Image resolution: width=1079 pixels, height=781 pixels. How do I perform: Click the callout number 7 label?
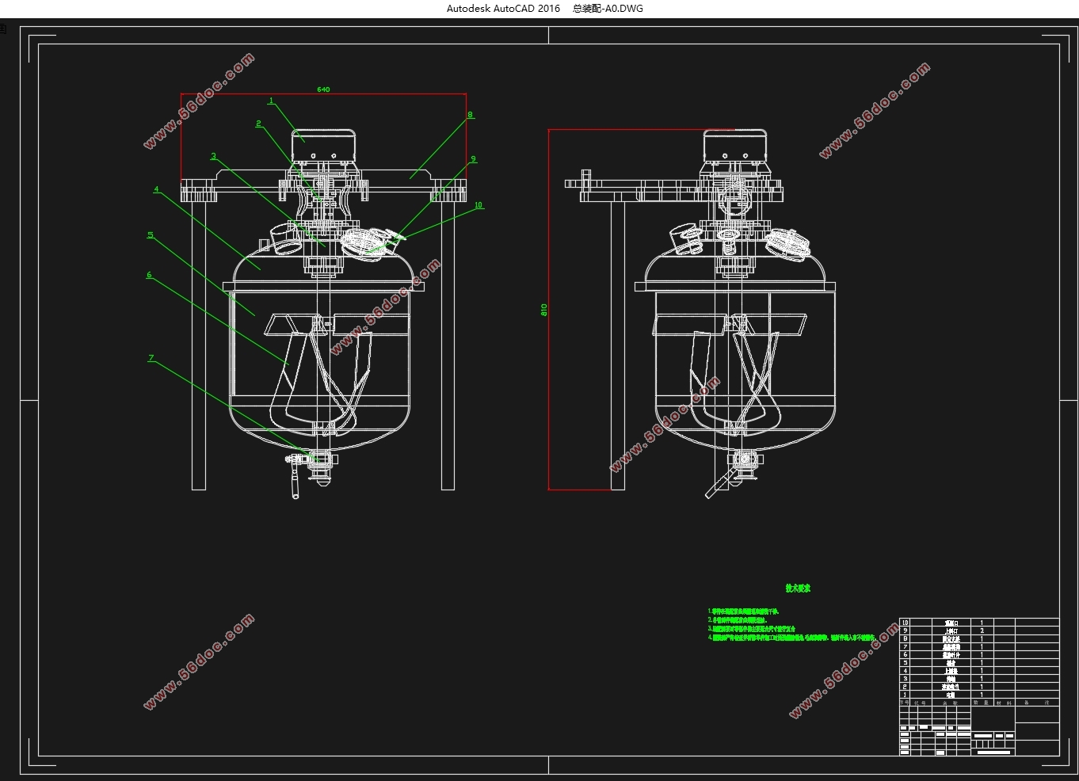pos(151,358)
